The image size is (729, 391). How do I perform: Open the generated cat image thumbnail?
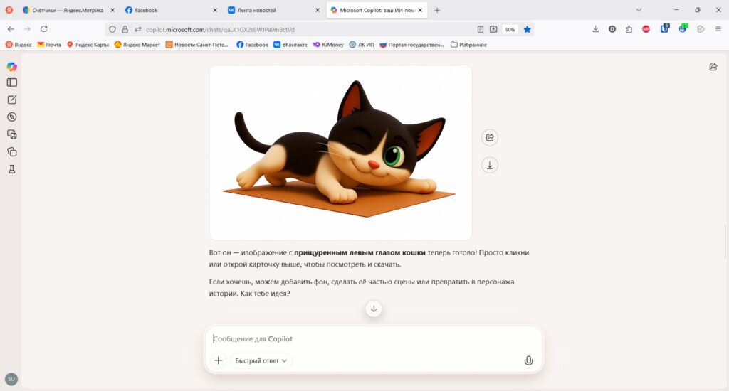[x=341, y=153]
